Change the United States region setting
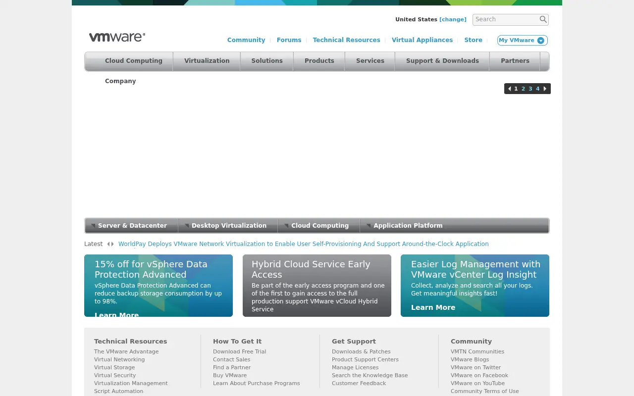Viewport: 634px width, 396px height. point(453,19)
